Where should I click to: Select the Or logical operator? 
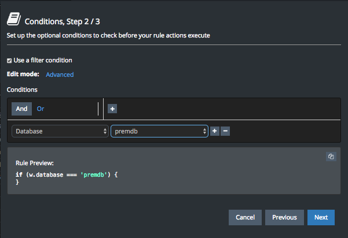[x=41, y=108]
